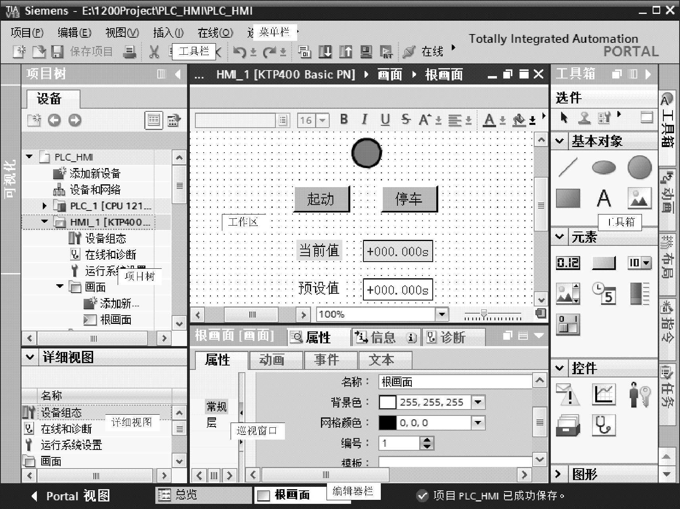Open the zoom level 100% dropdown

[441, 314]
